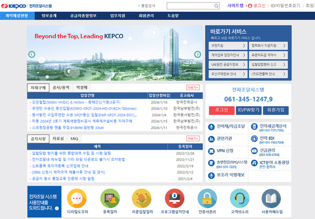Open 우선구매정보 안내 shortcut

point(228,74)
